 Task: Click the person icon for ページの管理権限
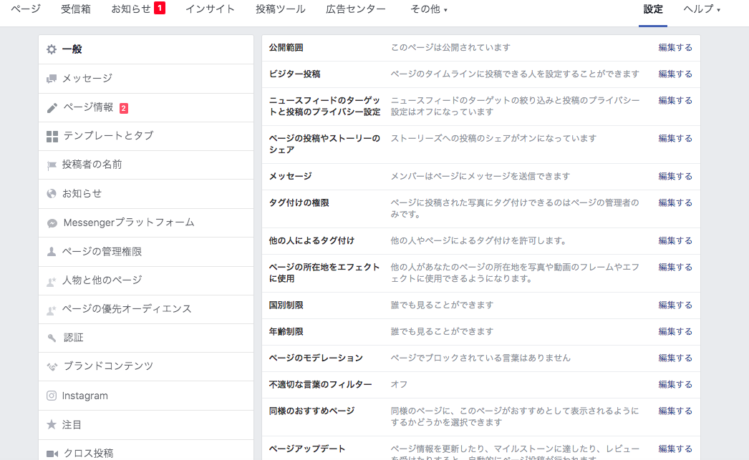pyautogui.click(x=50, y=252)
